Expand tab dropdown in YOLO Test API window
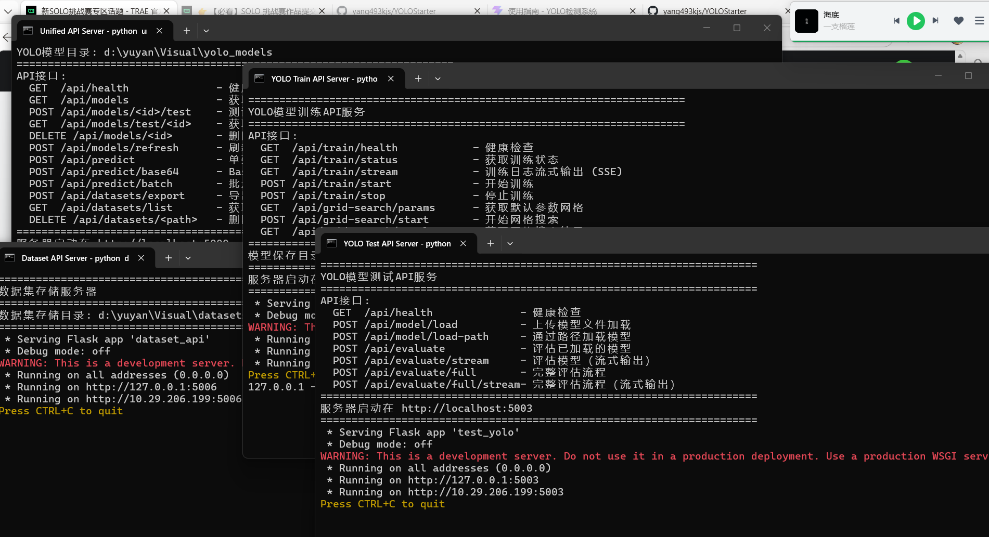This screenshot has width=989, height=537. [x=510, y=243]
